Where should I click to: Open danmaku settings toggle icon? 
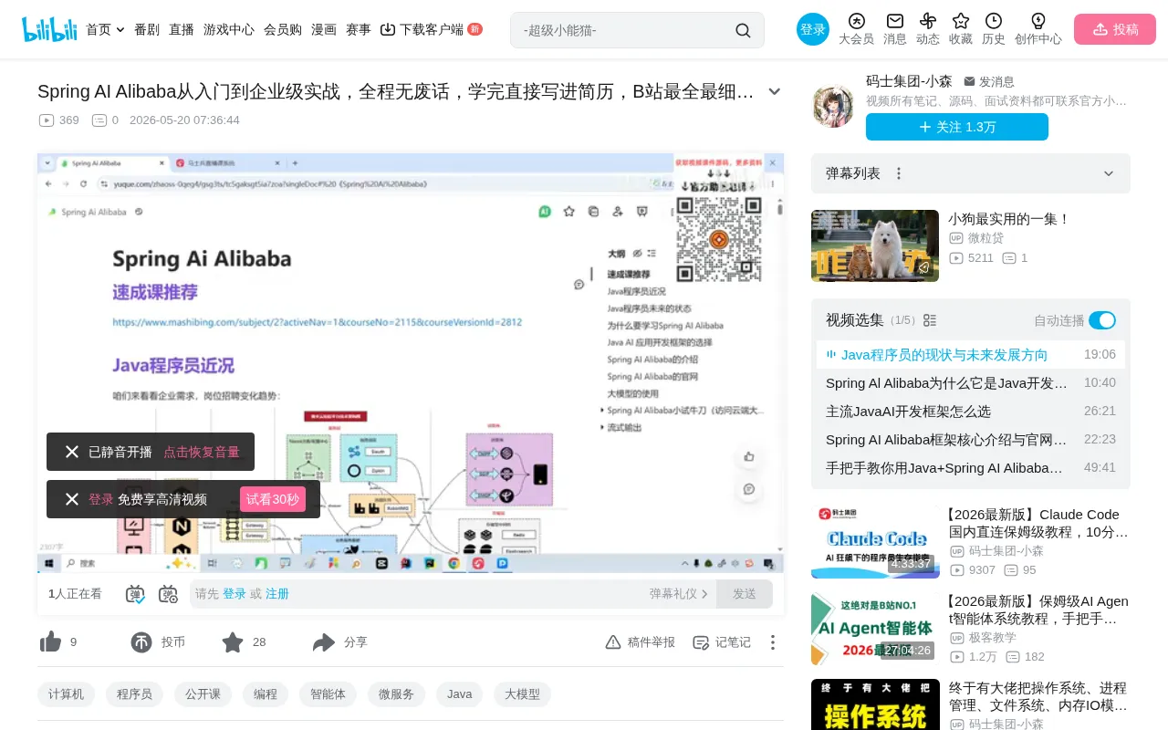click(168, 594)
